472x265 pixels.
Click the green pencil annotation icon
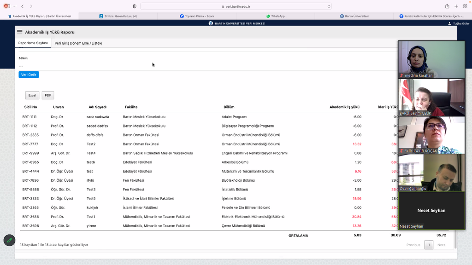coord(9,240)
